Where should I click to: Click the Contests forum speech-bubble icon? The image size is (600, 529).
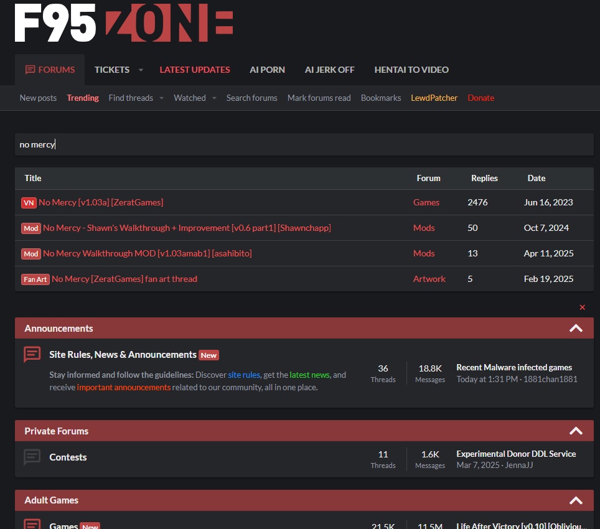pos(32,457)
